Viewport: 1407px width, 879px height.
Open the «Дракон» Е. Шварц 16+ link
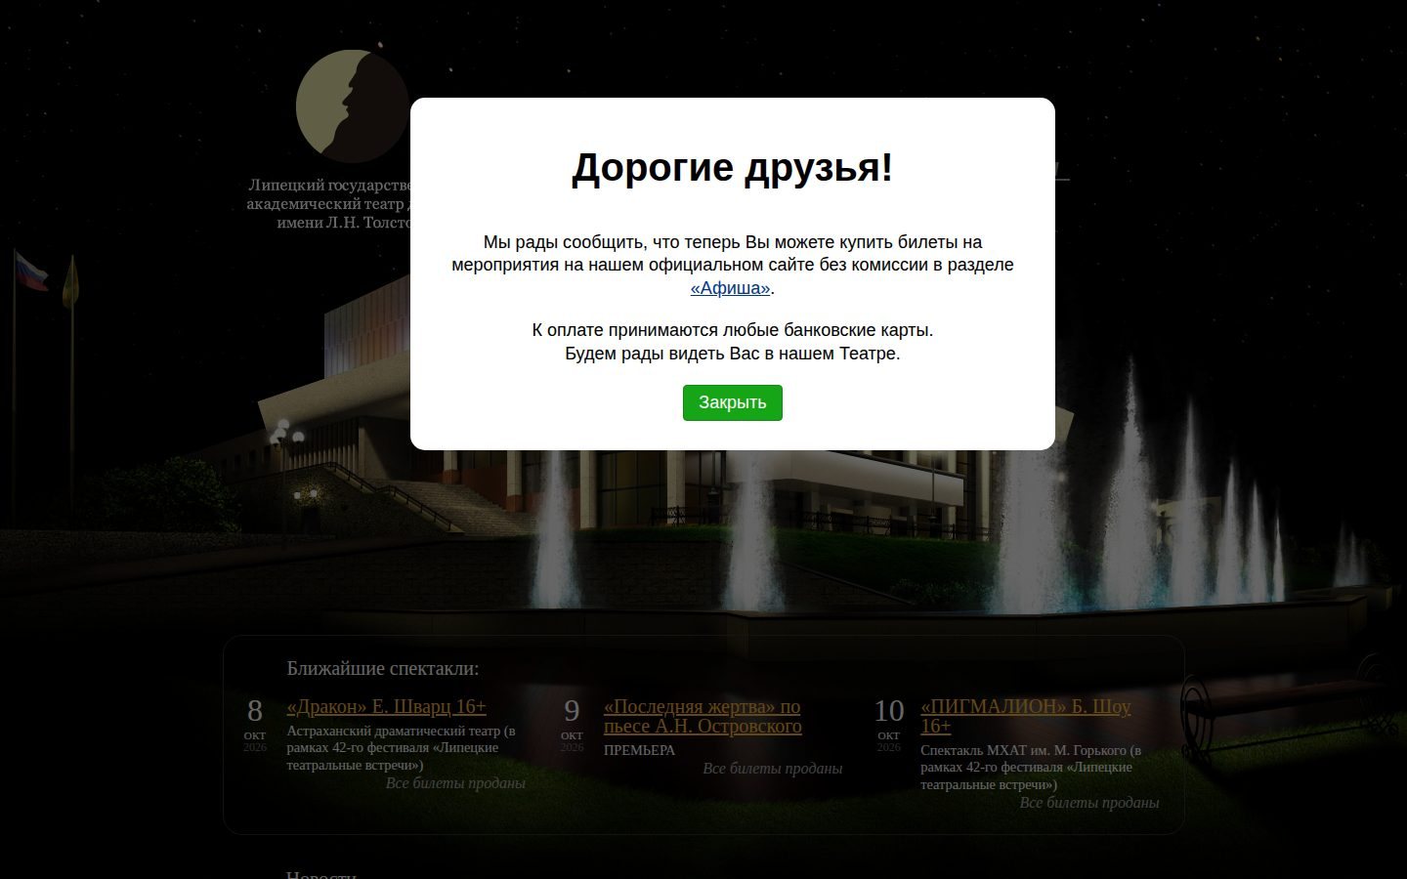tap(386, 706)
